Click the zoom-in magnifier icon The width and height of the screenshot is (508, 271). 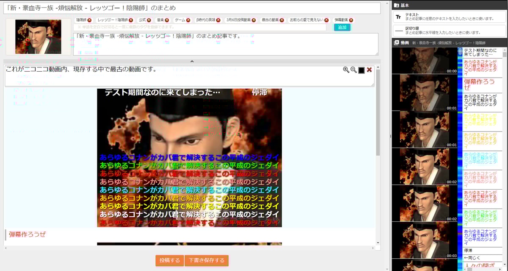346,70
